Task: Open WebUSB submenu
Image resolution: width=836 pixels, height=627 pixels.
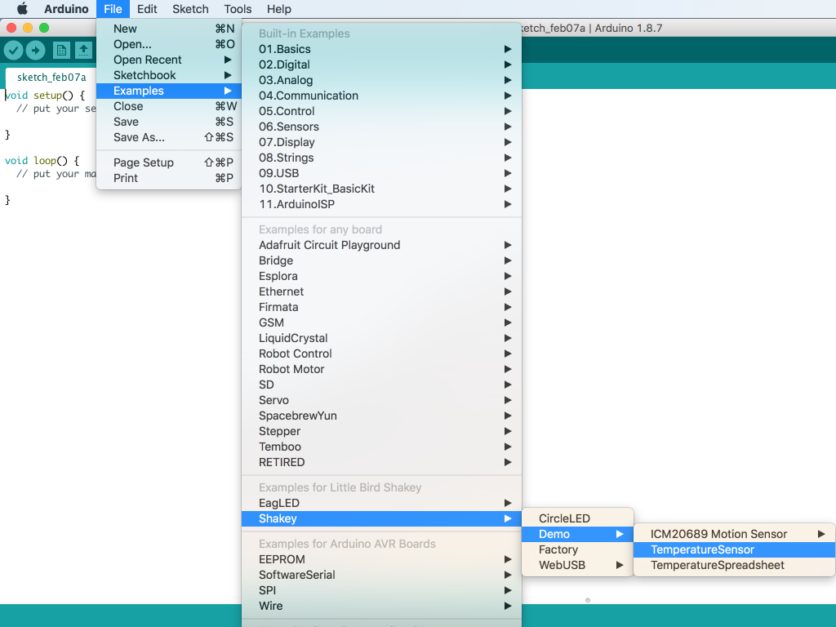Action: click(x=577, y=565)
